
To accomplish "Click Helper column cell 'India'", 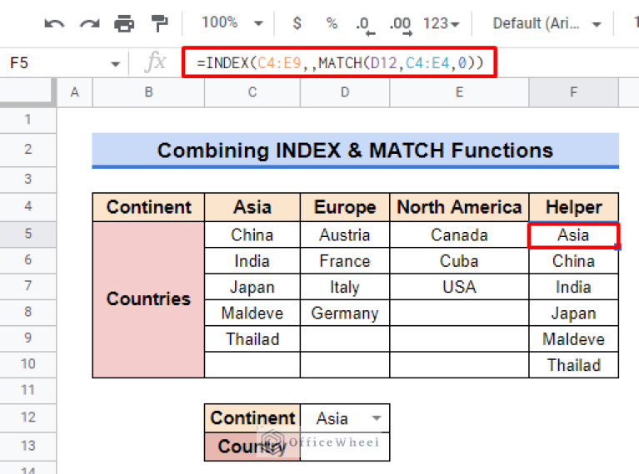I will pos(573,287).
